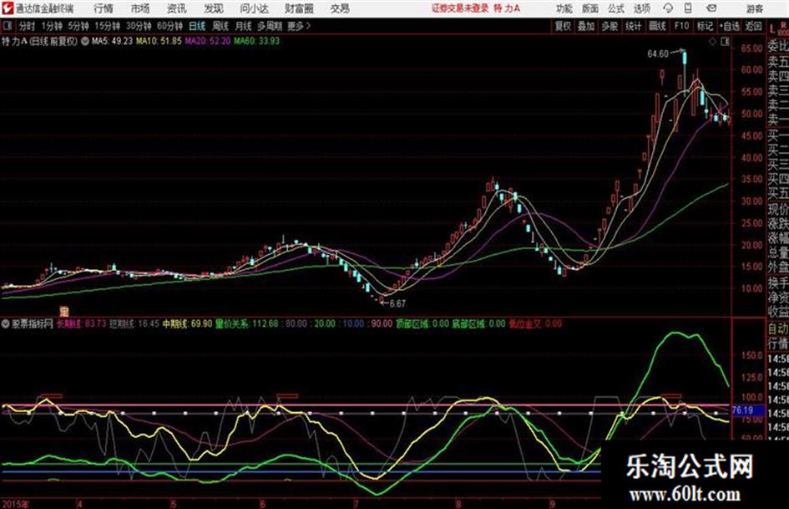
Task: Switch to the 分时 period tab
Action: pos(27,26)
